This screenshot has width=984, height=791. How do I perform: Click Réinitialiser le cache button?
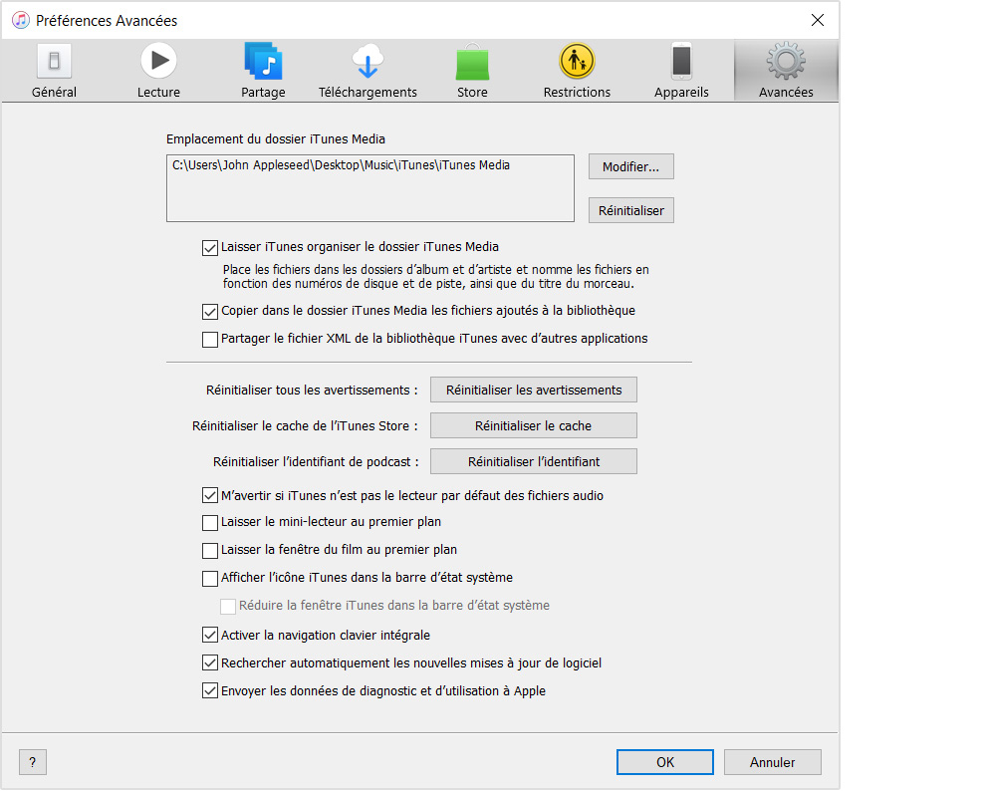(x=533, y=425)
